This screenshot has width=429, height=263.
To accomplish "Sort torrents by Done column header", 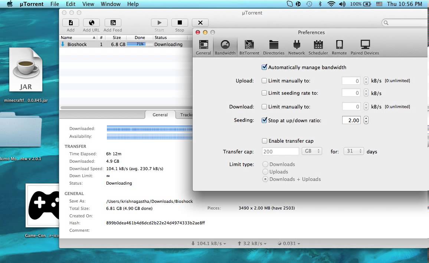I will [x=140, y=38].
